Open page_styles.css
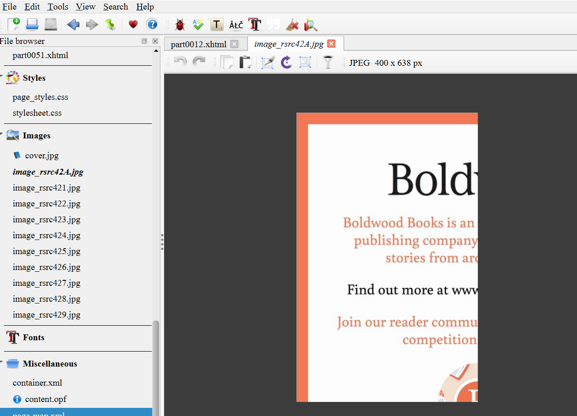577x416 pixels. click(40, 97)
